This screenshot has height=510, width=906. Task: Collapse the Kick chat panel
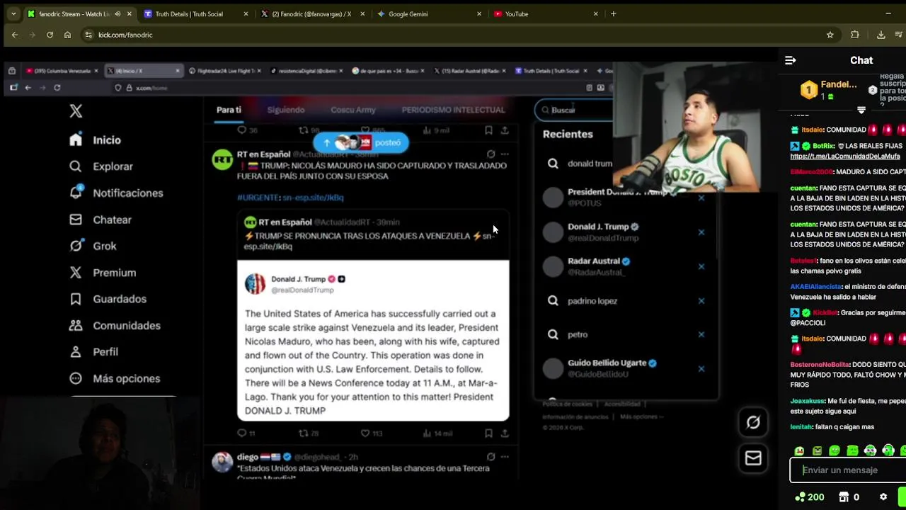pos(791,60)
